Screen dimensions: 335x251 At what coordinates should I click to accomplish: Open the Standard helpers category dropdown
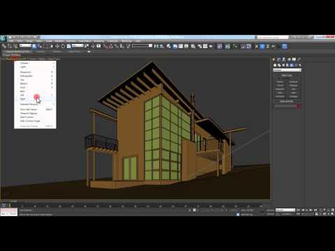coord(287,70)
